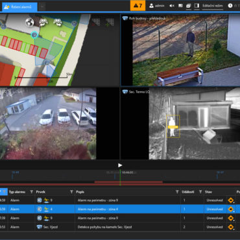Click the perimeter zone icon in first row
240x240 pixels.
(x=46, y=200)
